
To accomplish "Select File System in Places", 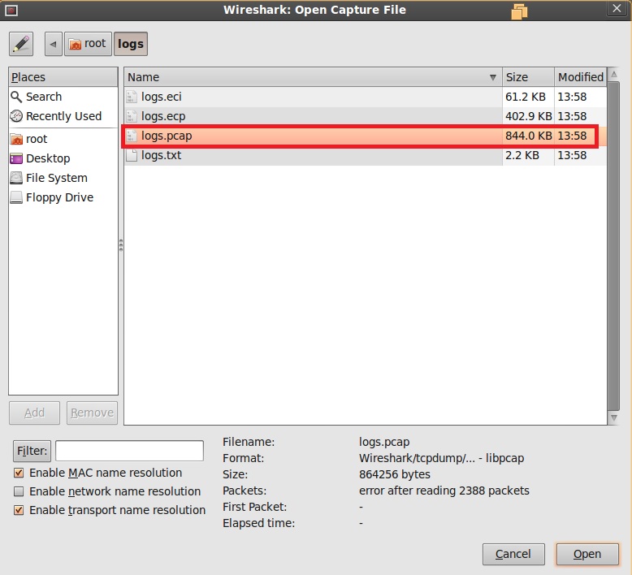I will click(49, 178).
